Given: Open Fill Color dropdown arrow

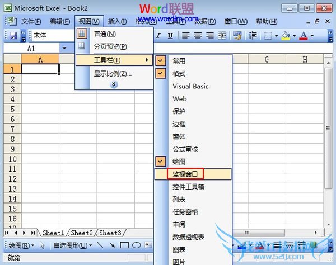Looking at the screenshot, I should coord(294,36).
